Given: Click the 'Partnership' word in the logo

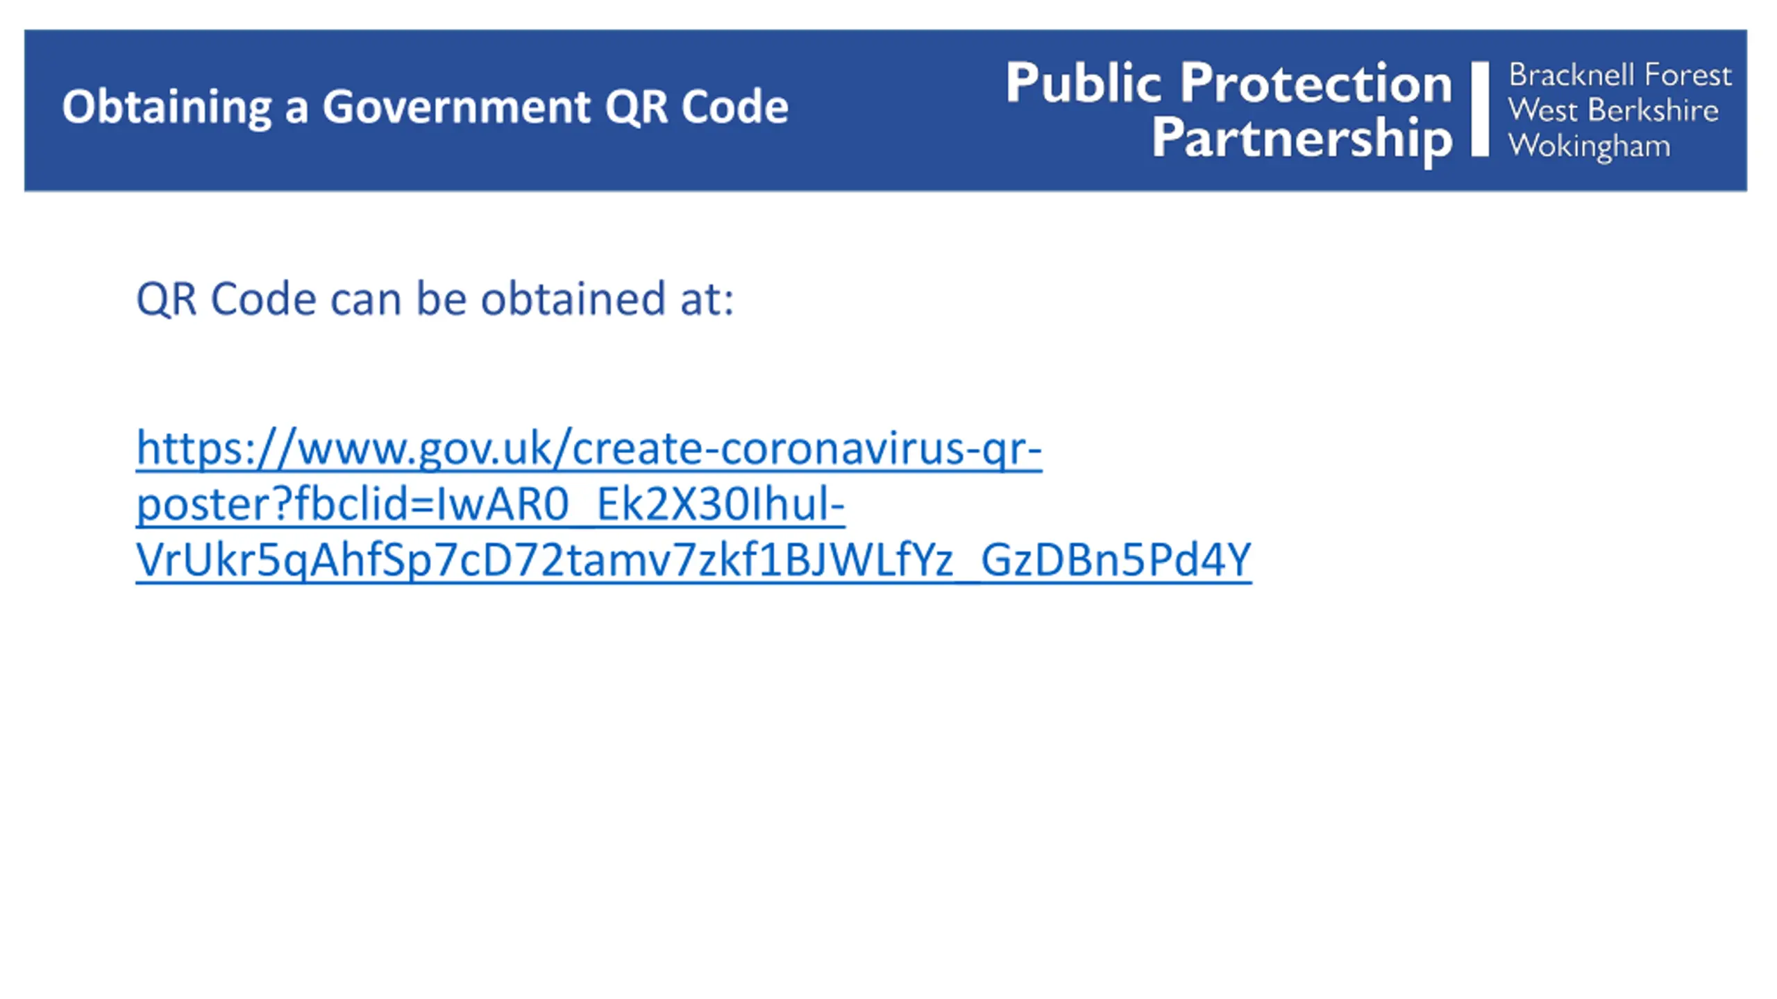Looking at the screenshot, I should [1302, 139].
